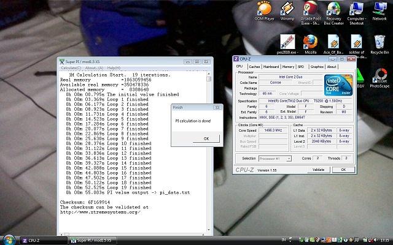Click the Intel Core 2 Duo logo
The image size is (393, 245).
click(338, 85)
